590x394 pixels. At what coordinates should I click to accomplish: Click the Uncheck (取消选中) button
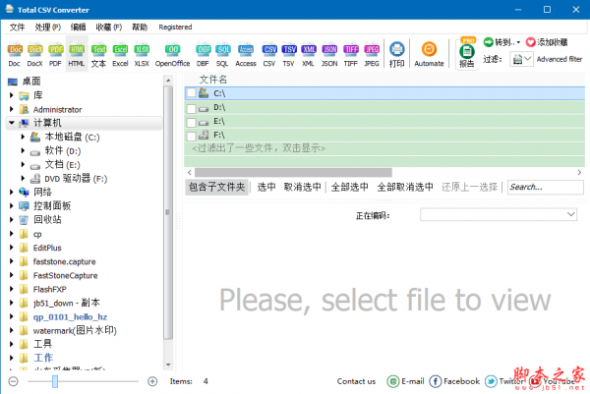coord(303,187)
